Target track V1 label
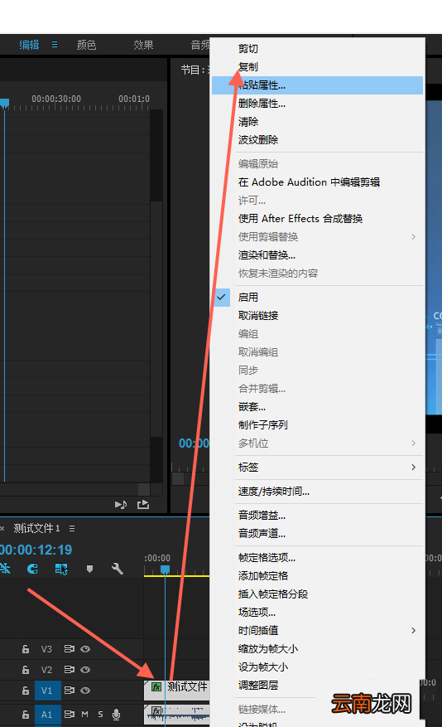The width and height of the screenshot is (442, 727). click(47, 691)
